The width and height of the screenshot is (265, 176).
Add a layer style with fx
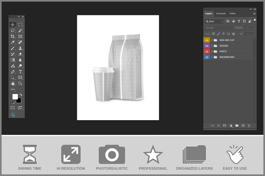pyautogui.click(x=218, y=125)
